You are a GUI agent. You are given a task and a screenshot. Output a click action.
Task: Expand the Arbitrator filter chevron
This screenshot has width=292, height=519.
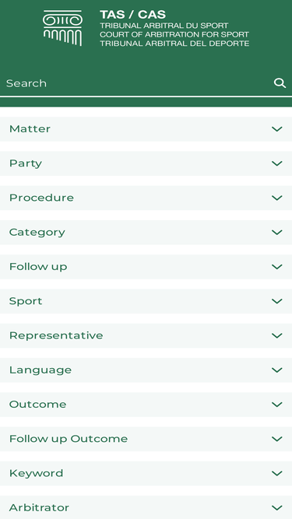click(x=276, y=508)
